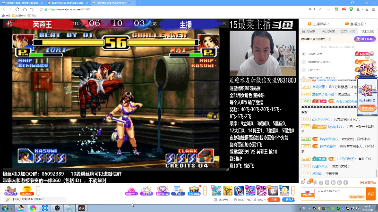Expand the gift bar chevron at right
The image size is (378, 212).
coord(293,191)
